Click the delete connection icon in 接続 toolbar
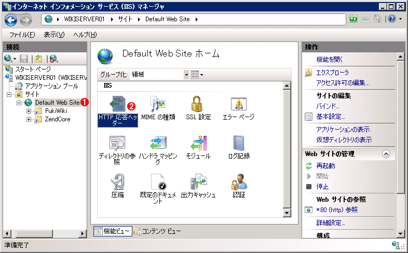The image size is (408, 253). [53, 59]
